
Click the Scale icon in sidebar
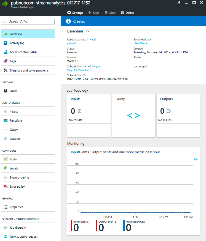(x=6, y=159)
